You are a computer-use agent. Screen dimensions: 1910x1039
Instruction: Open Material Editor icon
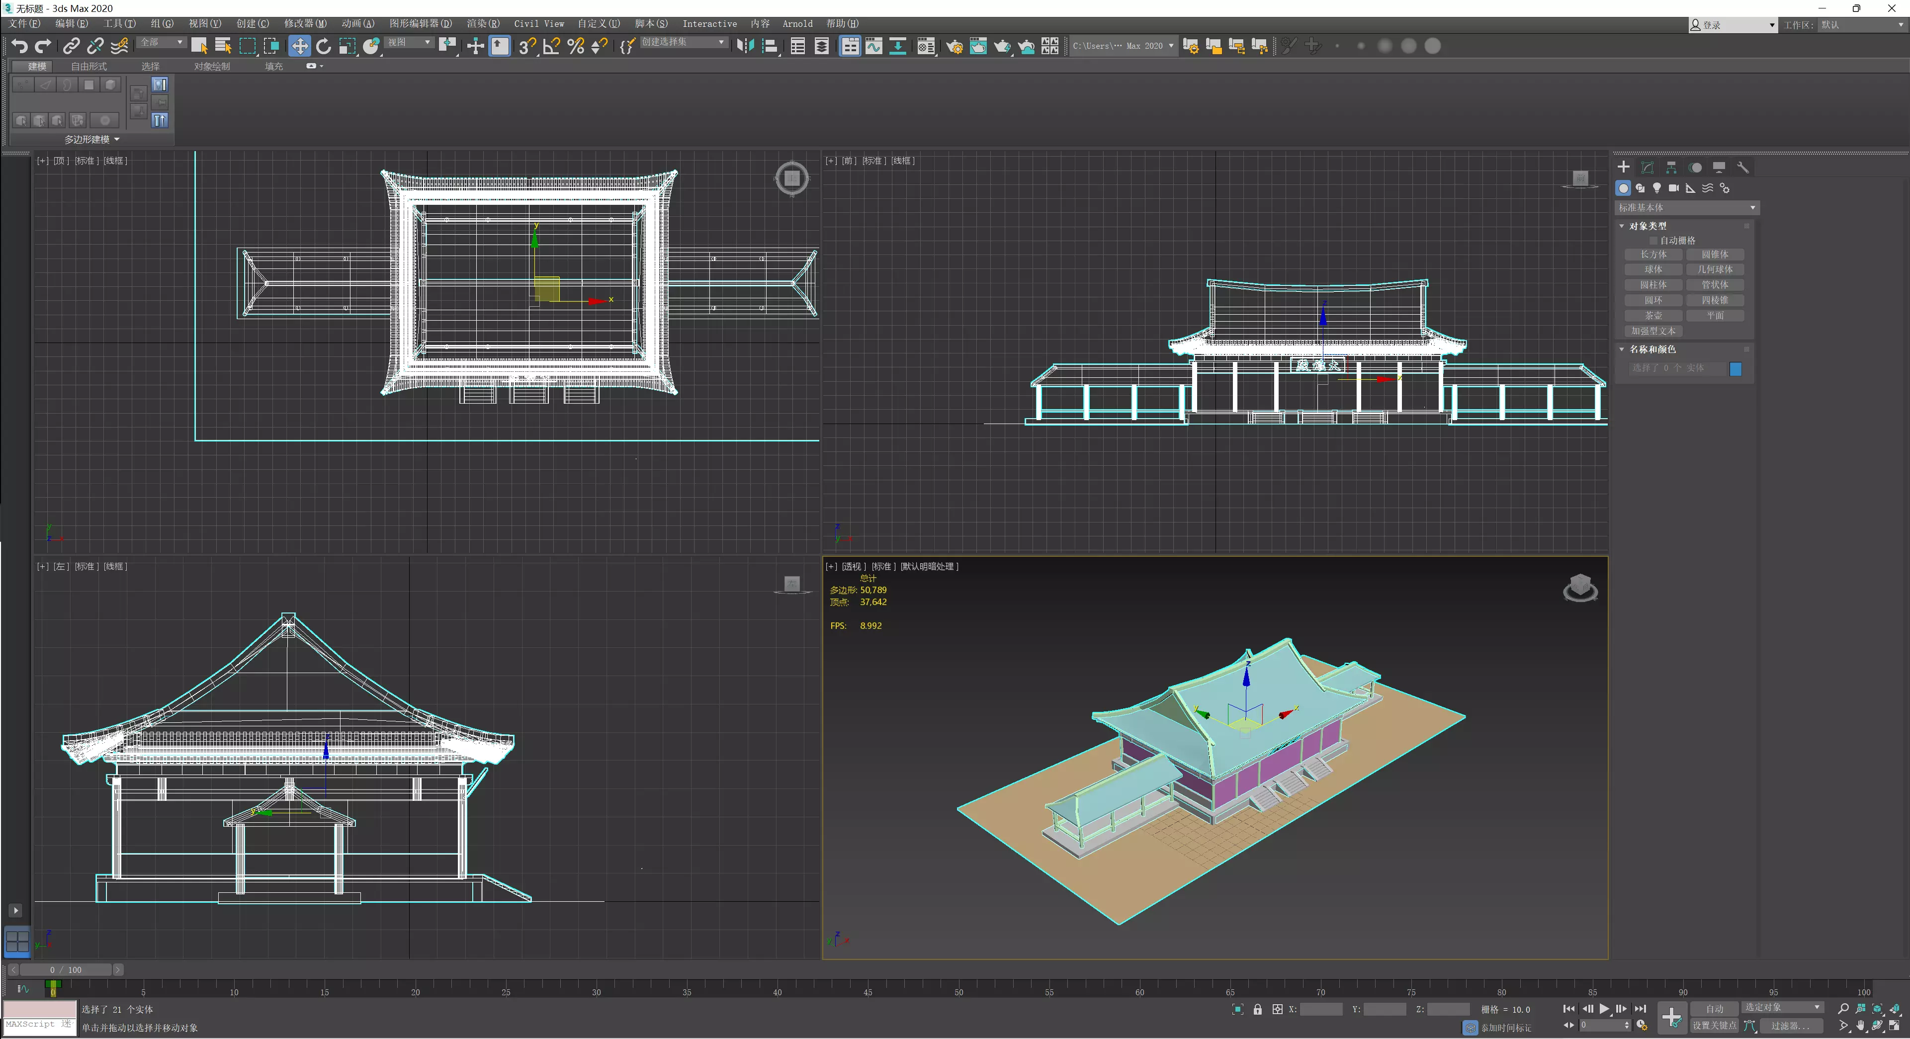coord(926,46)
